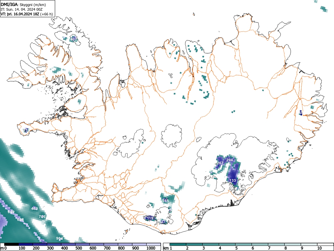Click the 267 visibility value on the glacier
Image resolution: width=334 pixels, height=251 pixels.
click(x=220, y=163)
